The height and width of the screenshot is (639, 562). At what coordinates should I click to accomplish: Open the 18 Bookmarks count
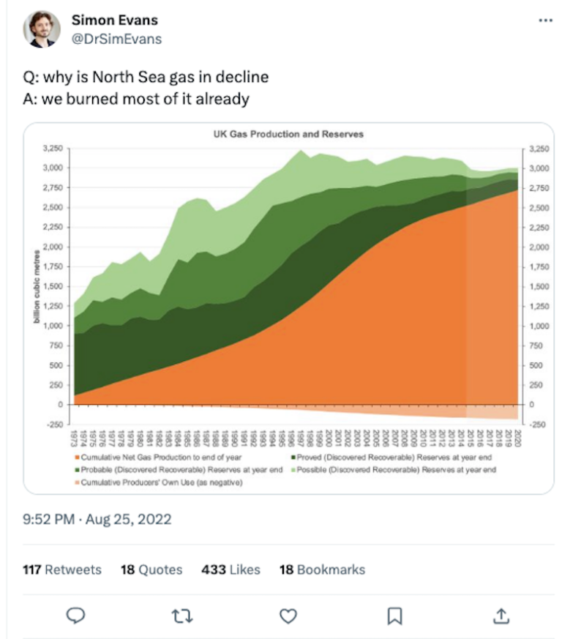[x=321, y=569]
